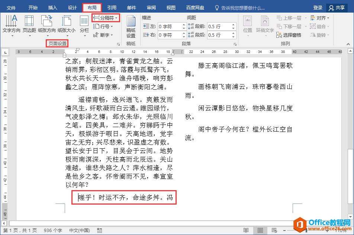Click the 中文(中国) language indicator
The width and height of the screenshot is (354, 235).
[80, 231]
